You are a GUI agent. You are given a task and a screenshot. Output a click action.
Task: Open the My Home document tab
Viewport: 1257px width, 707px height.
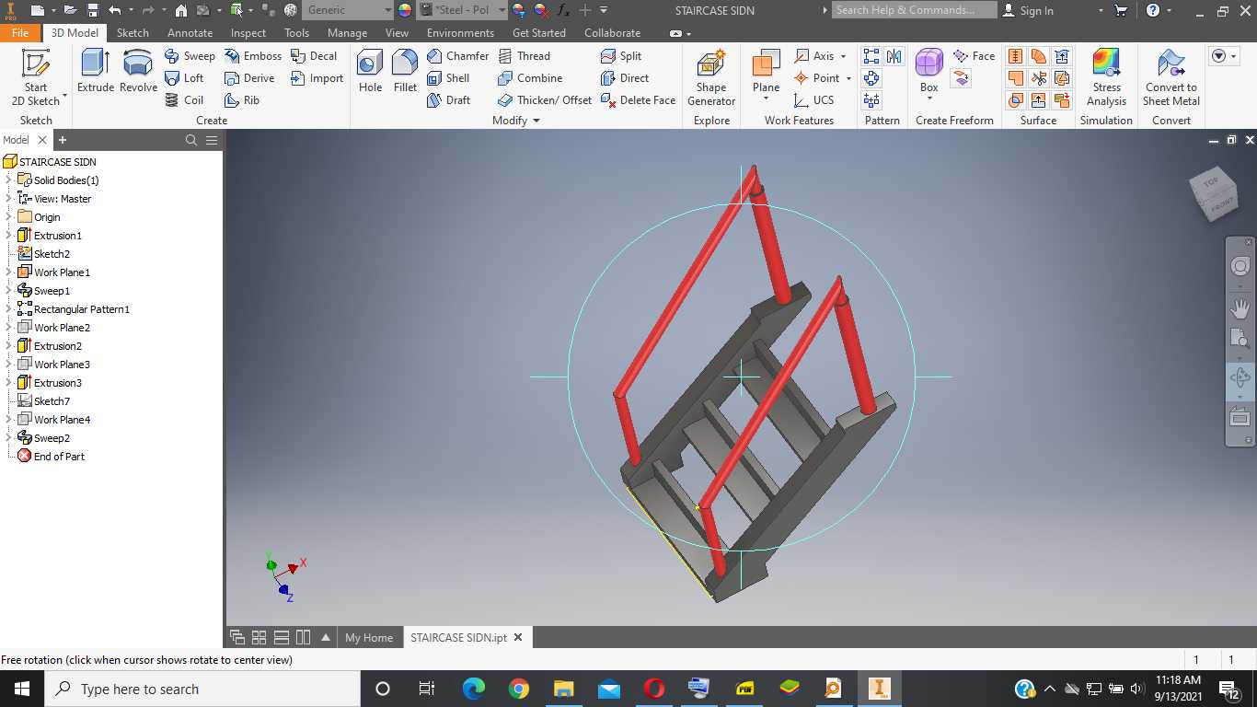tap(369, 637)
